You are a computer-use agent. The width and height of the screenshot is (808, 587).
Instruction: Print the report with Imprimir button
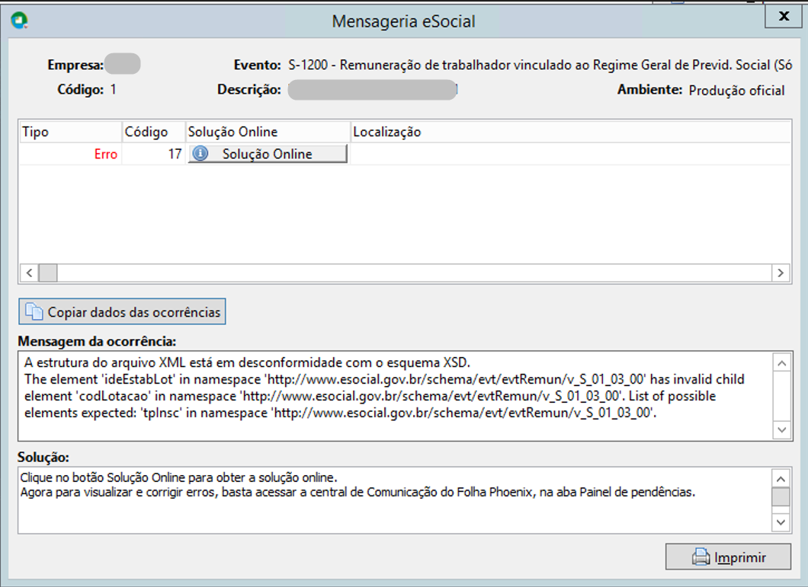coord(728,557)
